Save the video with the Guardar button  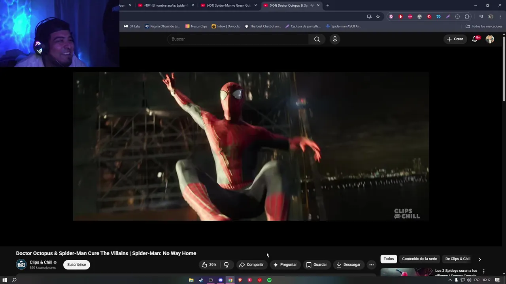pos(317,265)
